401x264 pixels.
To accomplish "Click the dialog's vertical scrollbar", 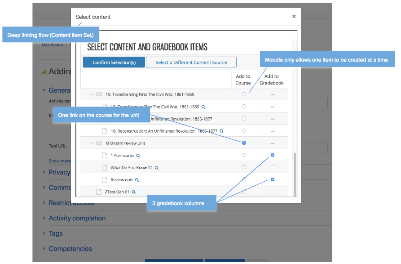I will pos(295,173).
